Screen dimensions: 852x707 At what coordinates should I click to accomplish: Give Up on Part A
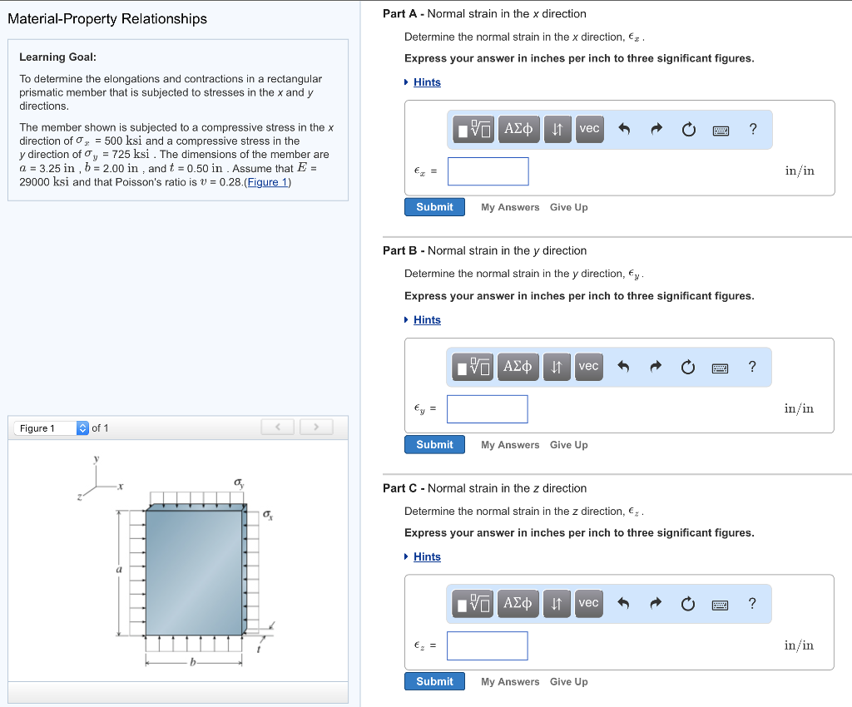coord(569,207)
